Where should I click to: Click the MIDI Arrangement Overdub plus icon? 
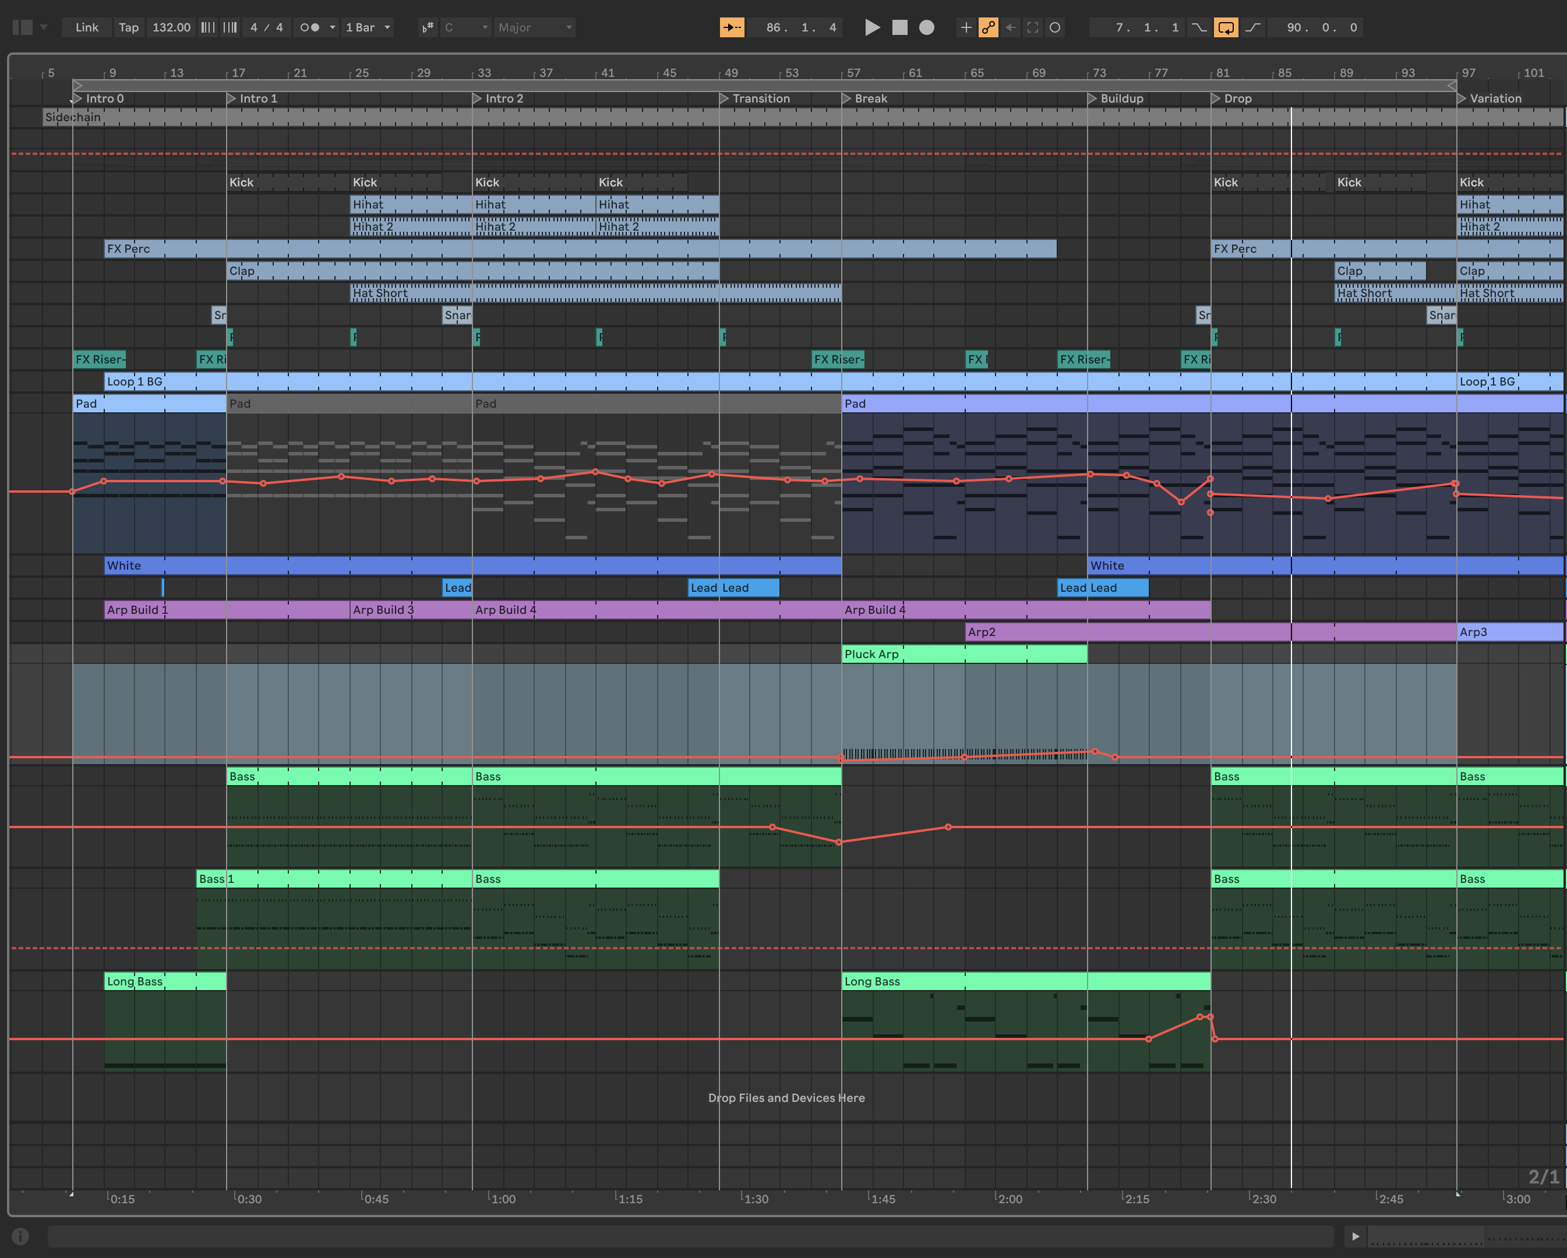[965, 27]
